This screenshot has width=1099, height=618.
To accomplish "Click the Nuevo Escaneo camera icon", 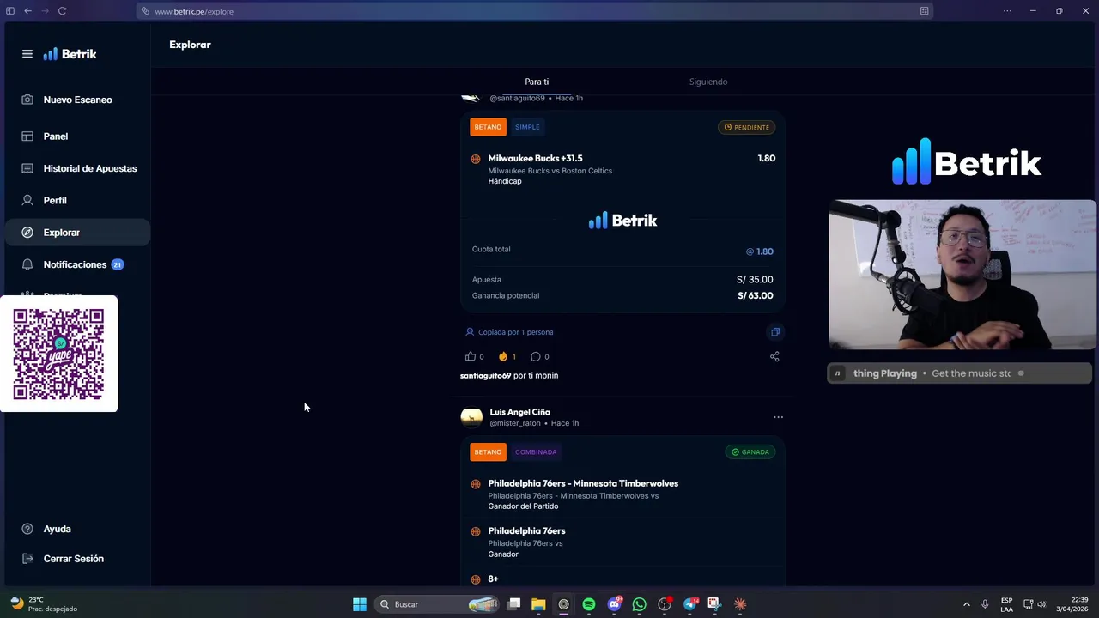I will coord(27,100).
